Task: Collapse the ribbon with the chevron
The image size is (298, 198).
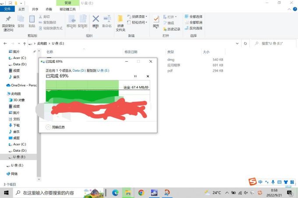Action: [x=289, y=9]
